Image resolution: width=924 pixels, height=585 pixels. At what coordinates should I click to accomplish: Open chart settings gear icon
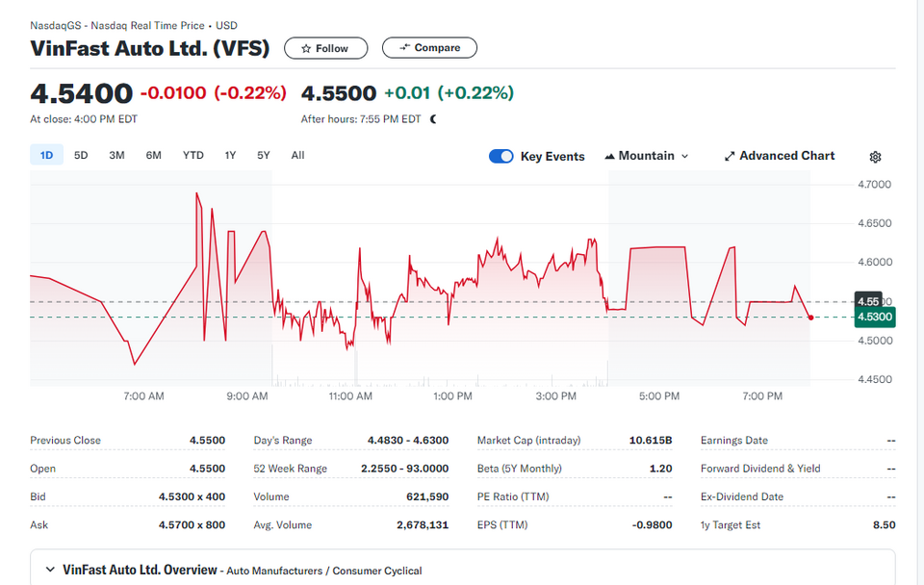(875, 157)
